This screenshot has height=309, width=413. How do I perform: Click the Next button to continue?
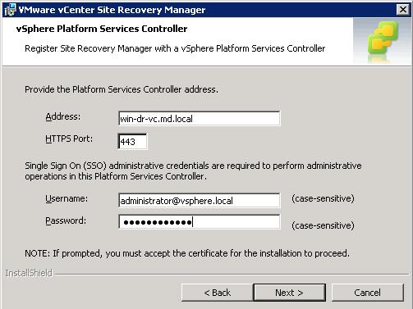pos(290,293)
